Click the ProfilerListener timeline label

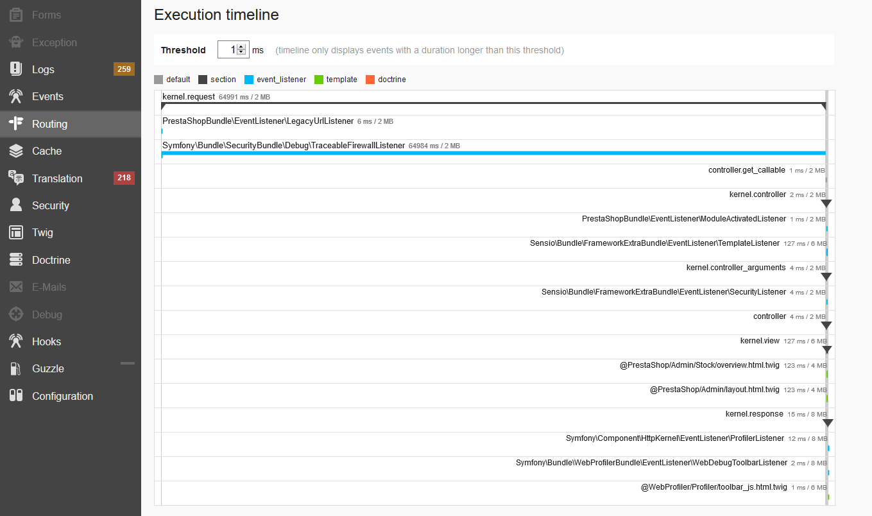click(x=675, y=438)
